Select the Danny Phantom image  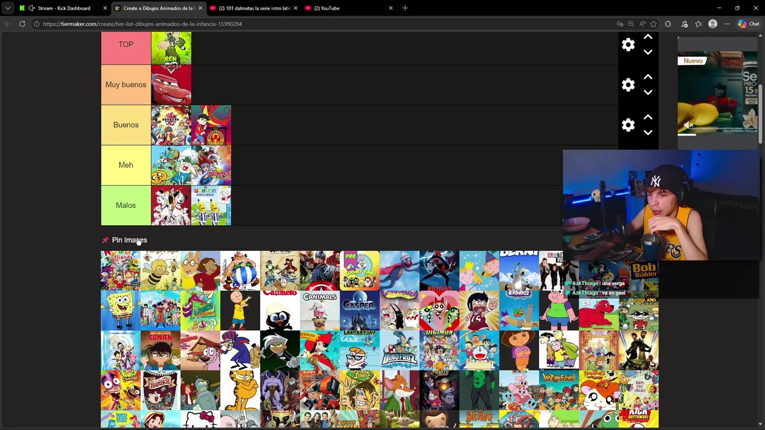(280, 350)
